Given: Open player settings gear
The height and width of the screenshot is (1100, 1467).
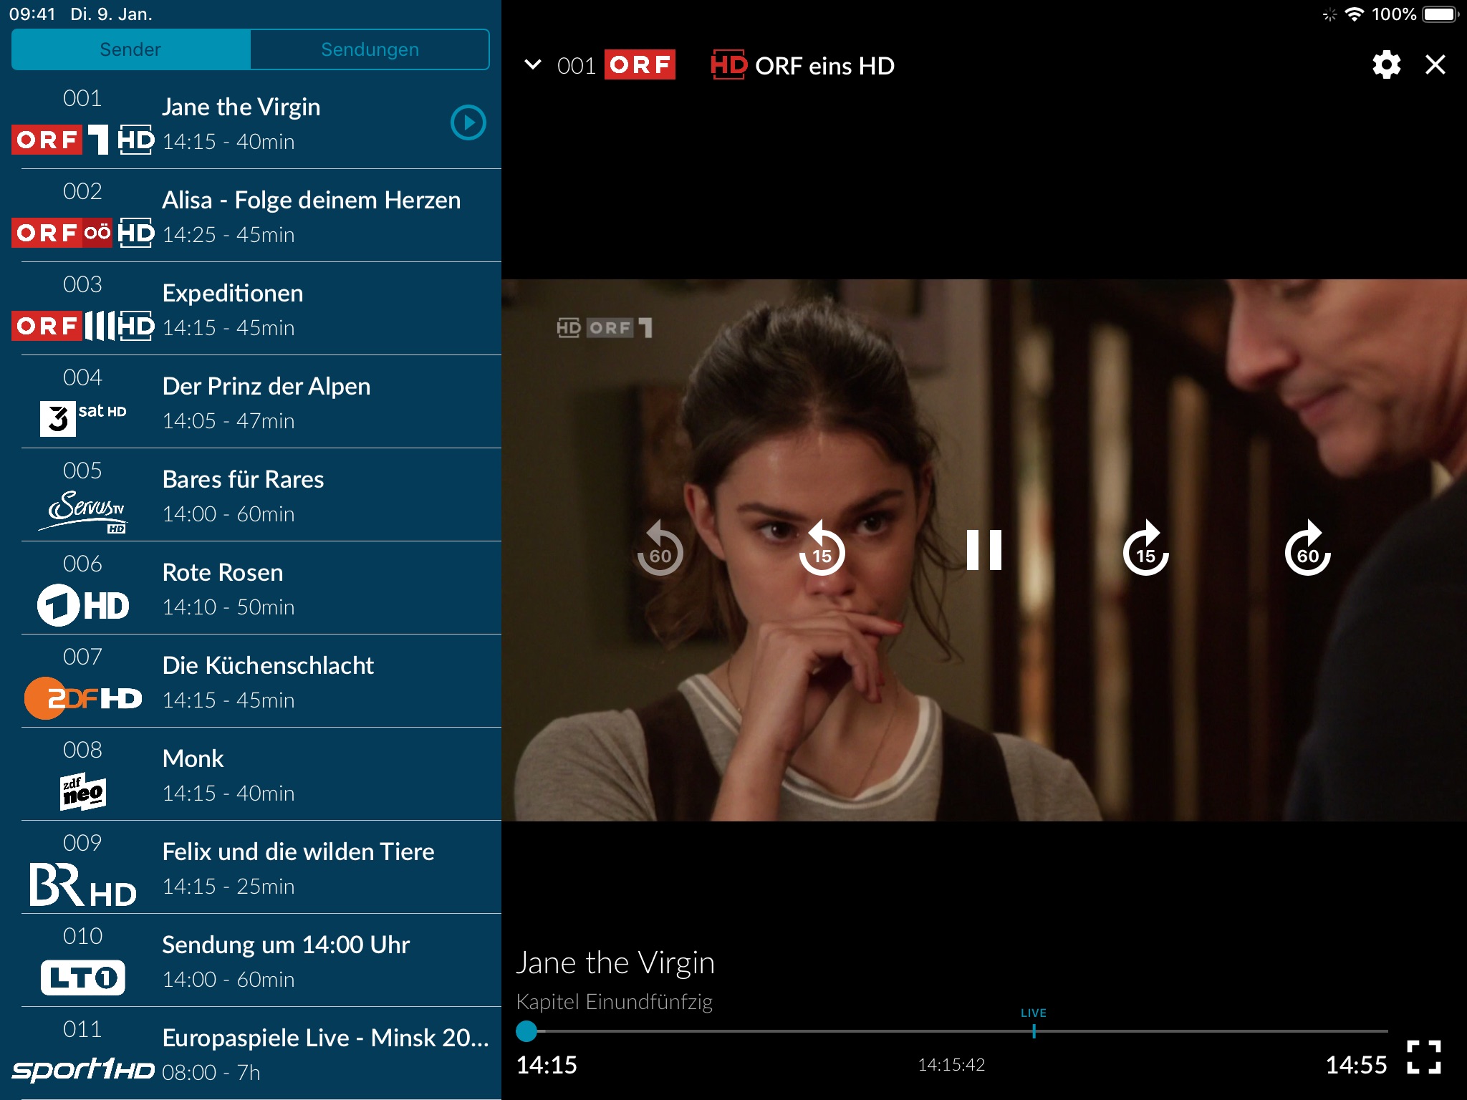Looking at the screenshot, I should coord(1386,65).
